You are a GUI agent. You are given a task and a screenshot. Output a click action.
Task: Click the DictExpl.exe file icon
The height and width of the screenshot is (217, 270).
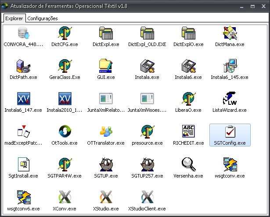pyautogui.click(x=106, y=34)
